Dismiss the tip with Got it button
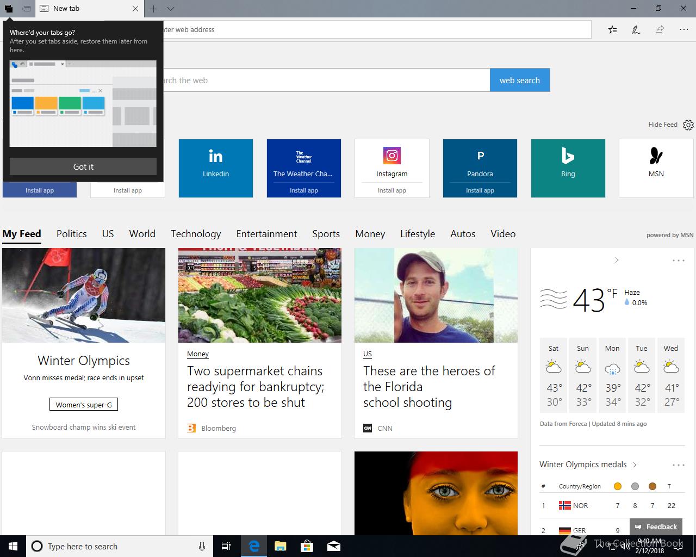Image resolution: width=696 pixels, height=557 pixels. pyautogui.click(x=83, y=166)
